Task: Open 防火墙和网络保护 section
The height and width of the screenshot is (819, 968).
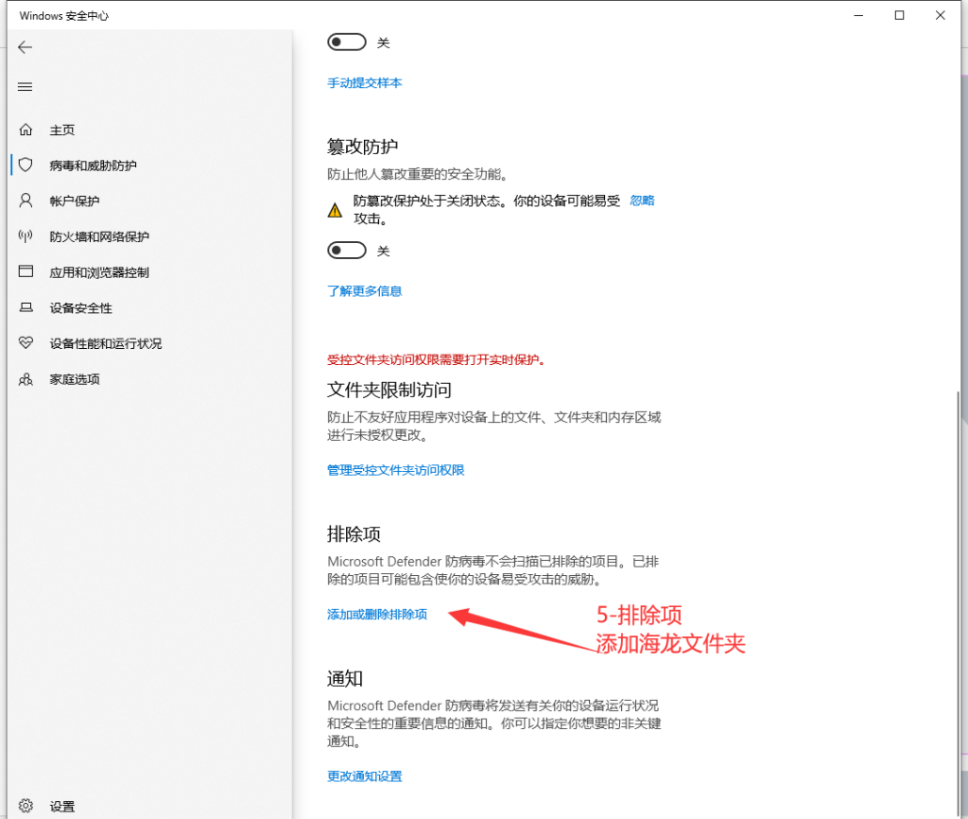Action: coord(99,236)
